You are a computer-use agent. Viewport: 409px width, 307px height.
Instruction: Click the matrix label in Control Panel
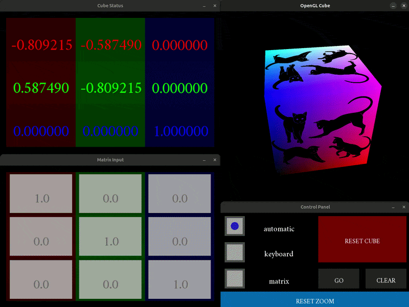pos(279,281)
